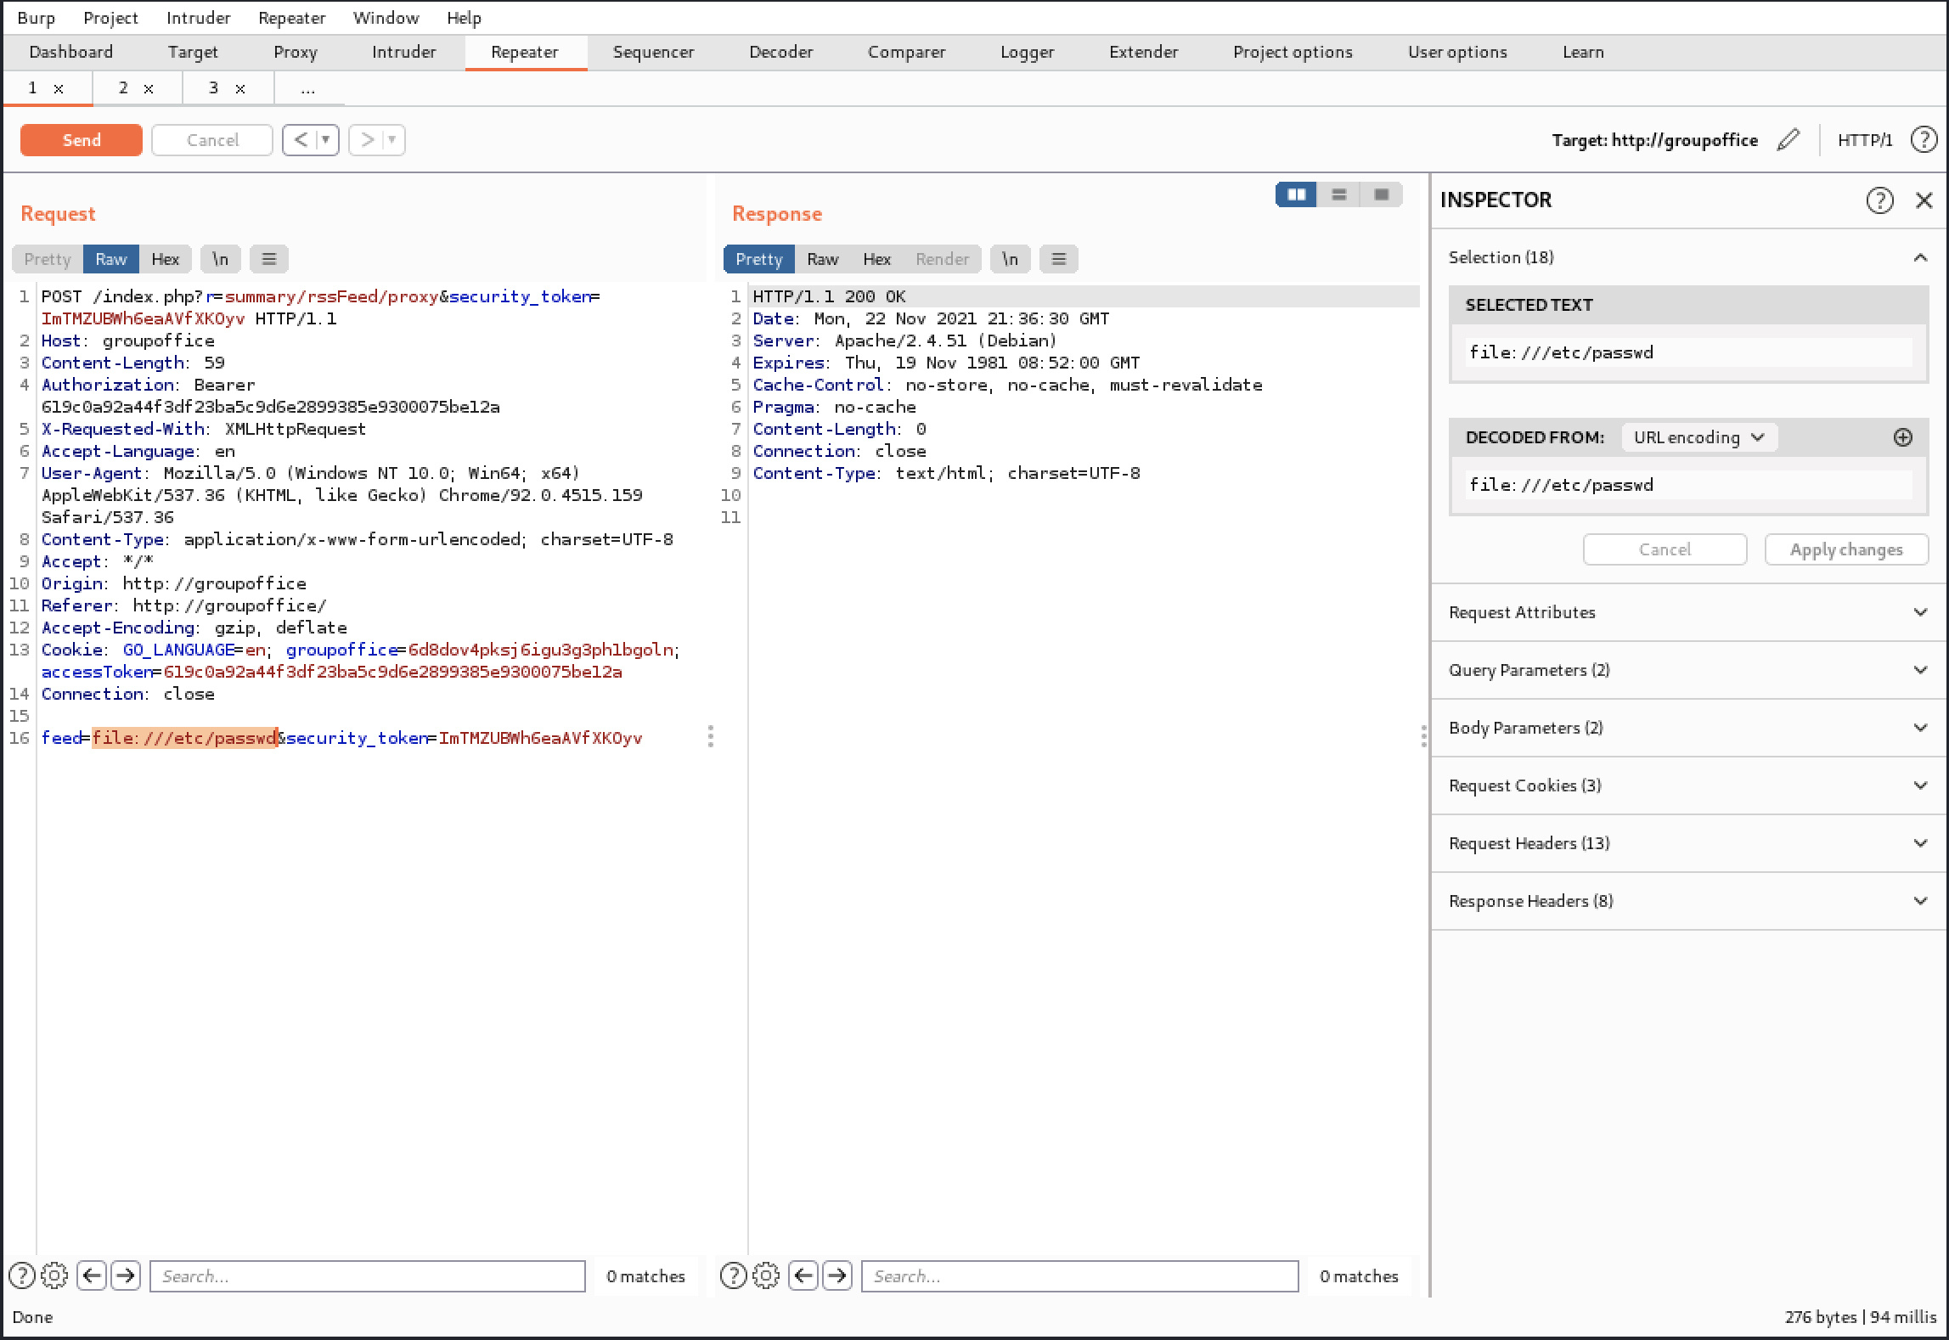The width and height of the screenshot is (1949, 1340).
Task: Switch response view to Hex
Action: click(876, 259)
